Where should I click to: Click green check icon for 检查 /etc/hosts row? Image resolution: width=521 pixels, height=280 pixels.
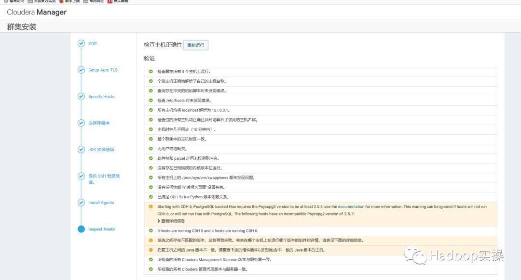click(x=151, y=100)
